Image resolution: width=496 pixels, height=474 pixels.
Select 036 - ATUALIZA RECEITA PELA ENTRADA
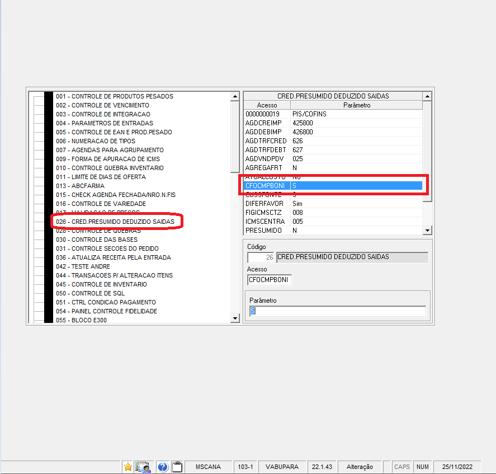114,257
